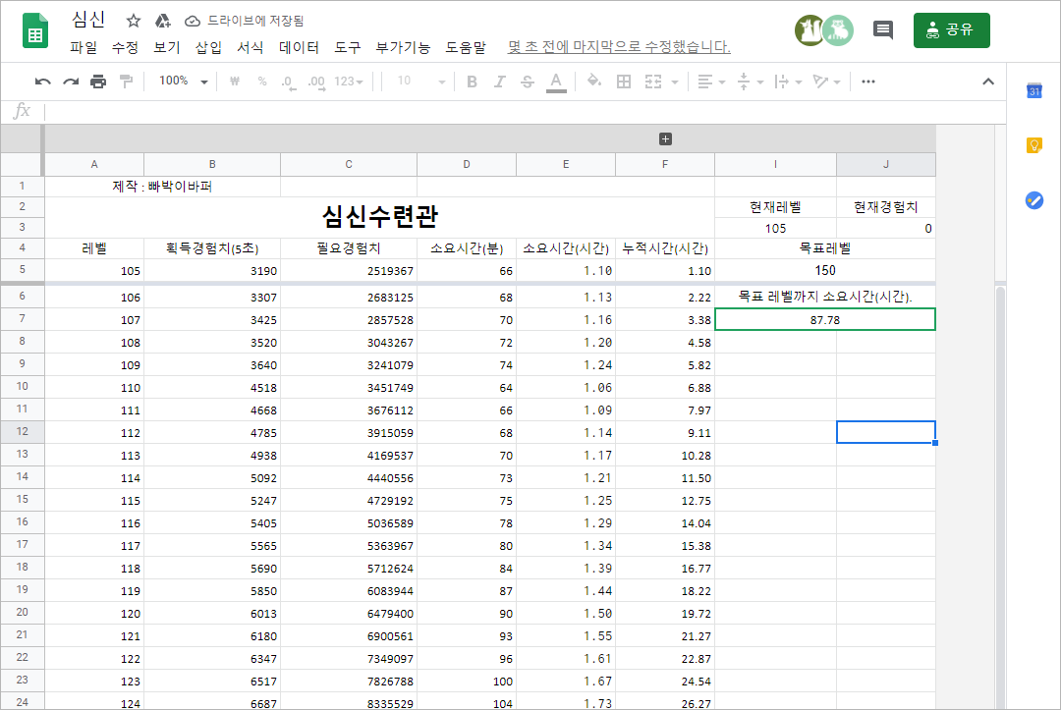Open the borders tool
Image resolution: width=1061 pixels, height=710 pixels.
click(x=623, y=82)
